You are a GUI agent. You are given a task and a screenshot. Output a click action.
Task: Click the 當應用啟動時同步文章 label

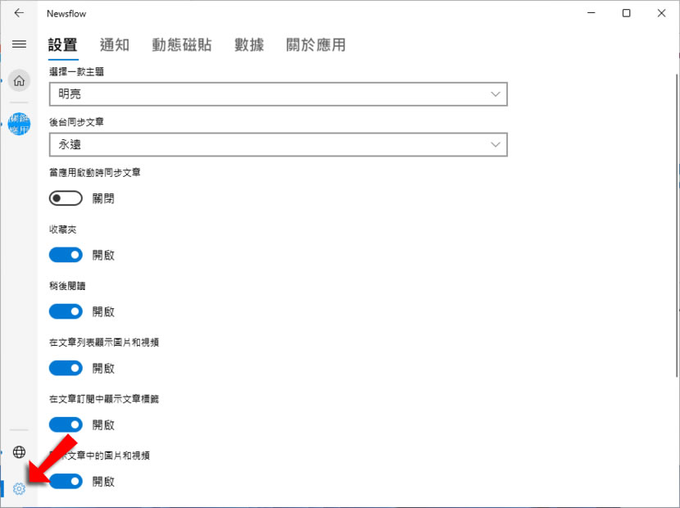94,173
